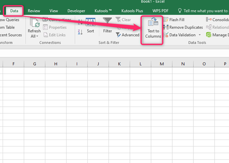Click the Remove Duplicates icon
This screenshot has width=229, height=163.
(x=166, y=27)
